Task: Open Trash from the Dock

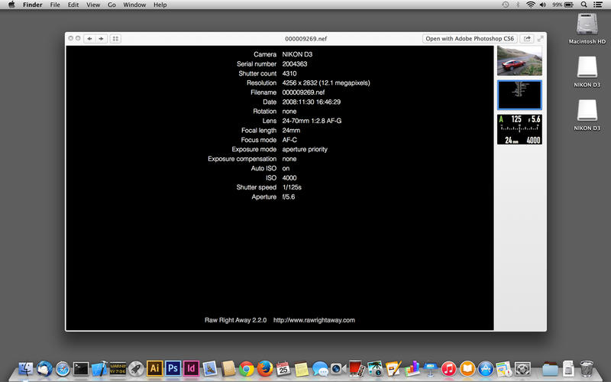Action: 587,368
